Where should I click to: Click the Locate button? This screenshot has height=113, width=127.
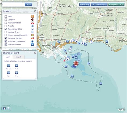28,5
